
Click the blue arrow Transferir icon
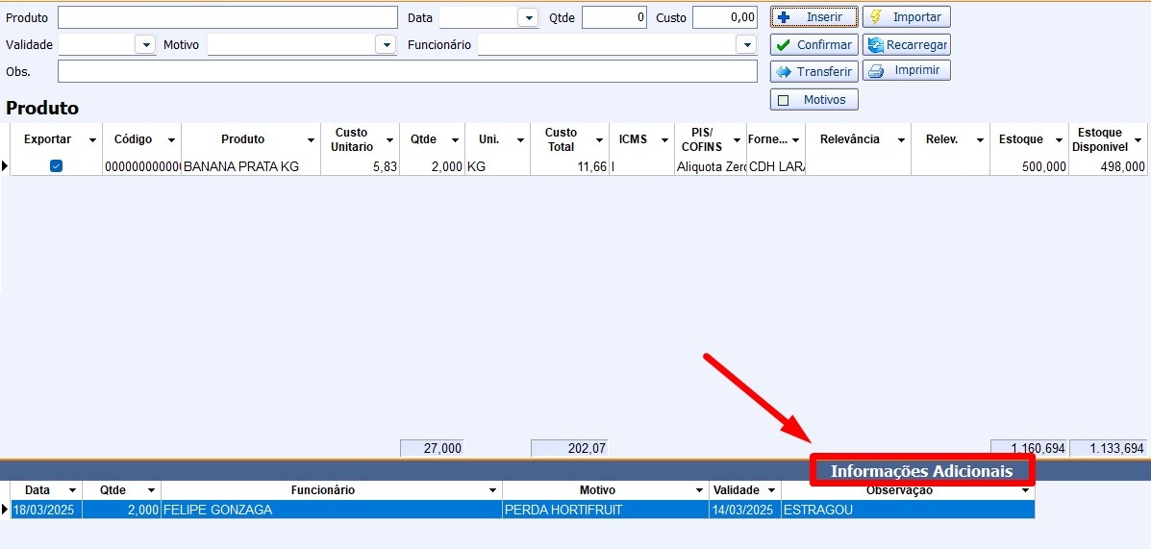[784, 72]
